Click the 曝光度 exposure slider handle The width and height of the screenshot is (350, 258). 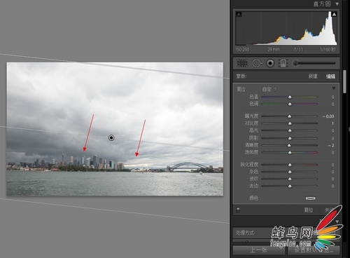(x=290, y=116)
